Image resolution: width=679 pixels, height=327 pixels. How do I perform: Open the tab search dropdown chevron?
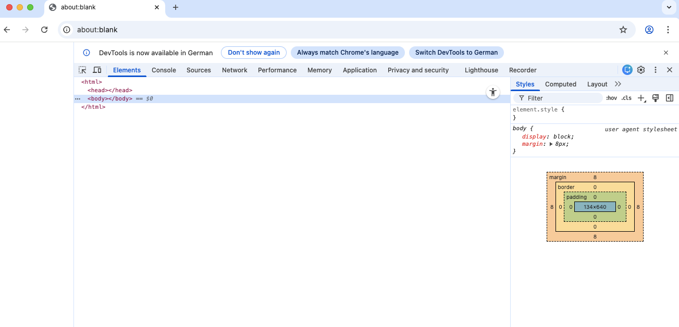669,7
